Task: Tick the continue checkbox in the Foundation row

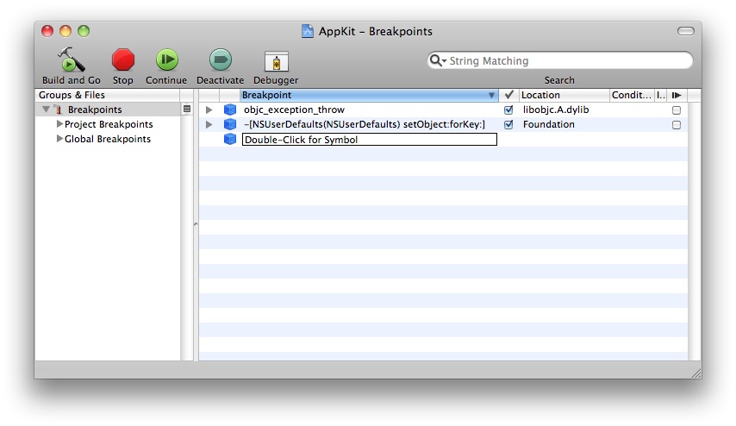Action: click(x=677, y=125)
